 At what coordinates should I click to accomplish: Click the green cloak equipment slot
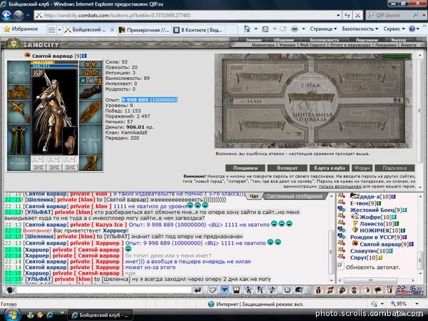coord(19,140)
